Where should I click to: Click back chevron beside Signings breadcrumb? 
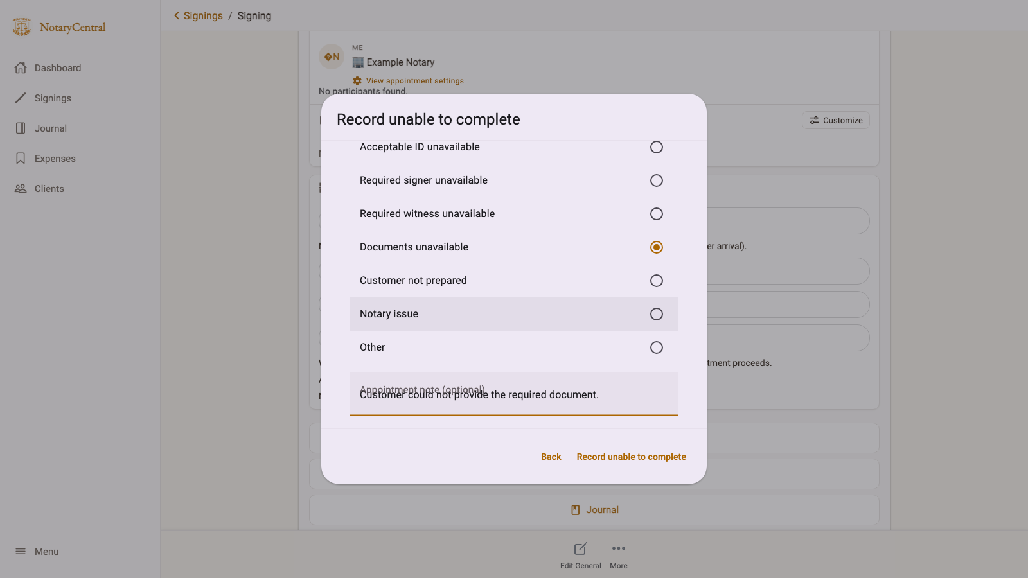177,15
